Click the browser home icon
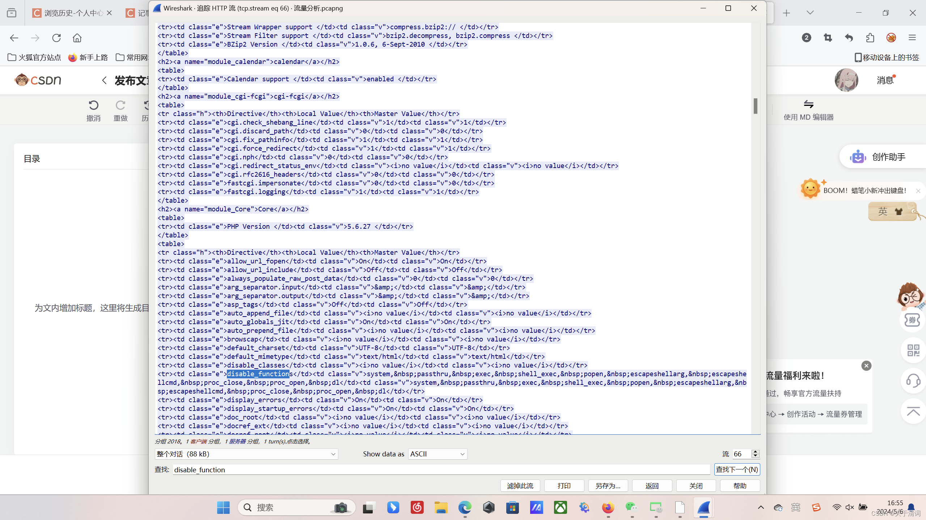Viewport: 926px width, 520px height. pyautogui.click(x=77, y=38)
